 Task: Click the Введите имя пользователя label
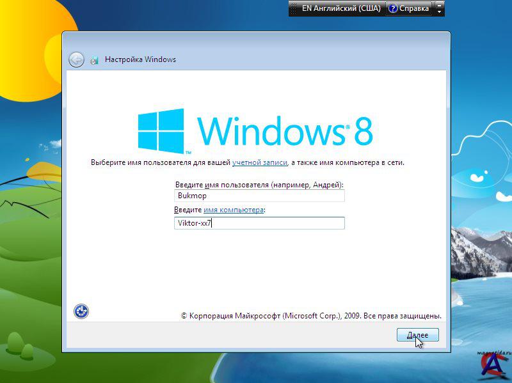pyautogui.click(x=263, y=184)
